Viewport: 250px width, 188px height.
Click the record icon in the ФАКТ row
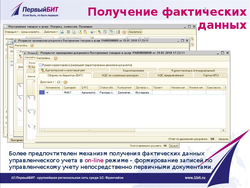[x=41, y=93]
